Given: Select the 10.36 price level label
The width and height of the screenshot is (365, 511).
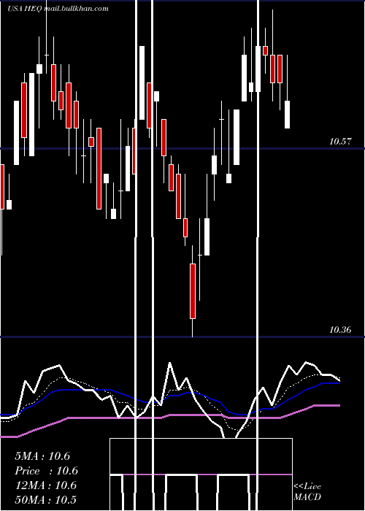Looking at the screenshot, I should tap(340, 330).
